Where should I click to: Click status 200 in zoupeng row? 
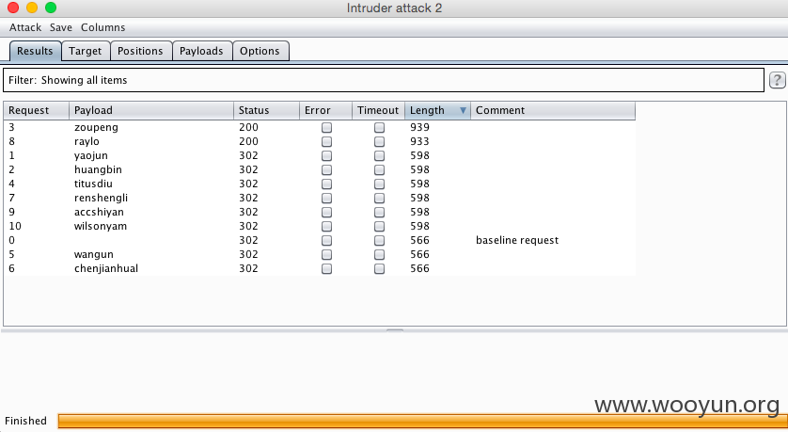(x=248, y=127)
